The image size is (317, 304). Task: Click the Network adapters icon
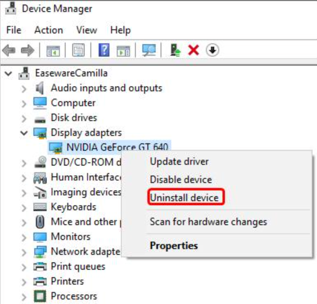pyautogui.click(x=40, y=252)
